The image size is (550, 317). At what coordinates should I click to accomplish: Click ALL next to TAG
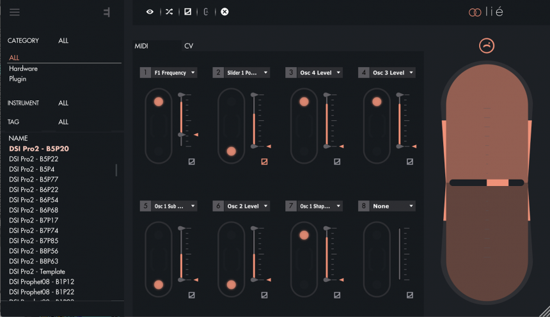coord(63,122)
